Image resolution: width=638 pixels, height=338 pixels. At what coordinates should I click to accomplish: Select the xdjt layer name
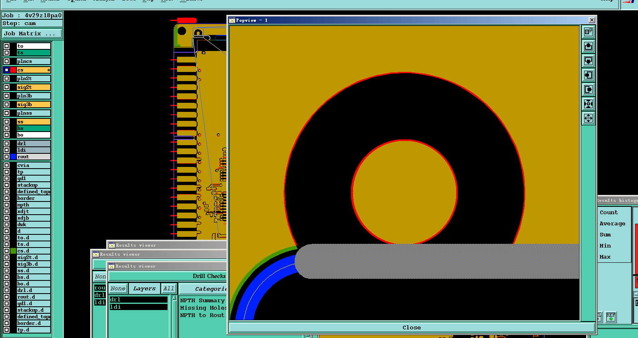[x=33, y=211]
